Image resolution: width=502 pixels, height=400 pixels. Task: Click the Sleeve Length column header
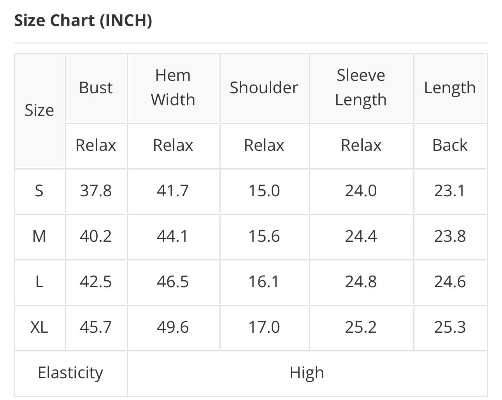click(361, 87)
